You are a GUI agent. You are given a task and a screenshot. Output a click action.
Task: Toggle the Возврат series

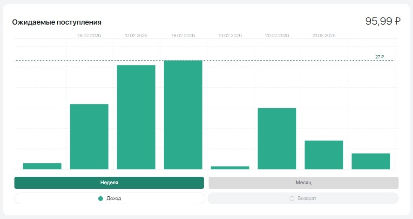303,198
